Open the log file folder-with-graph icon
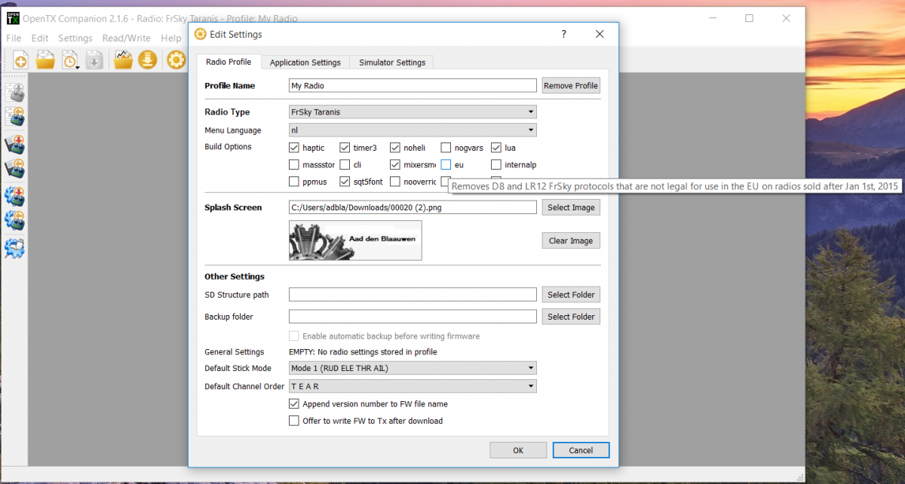905x484 pixels. coord(123,60)
